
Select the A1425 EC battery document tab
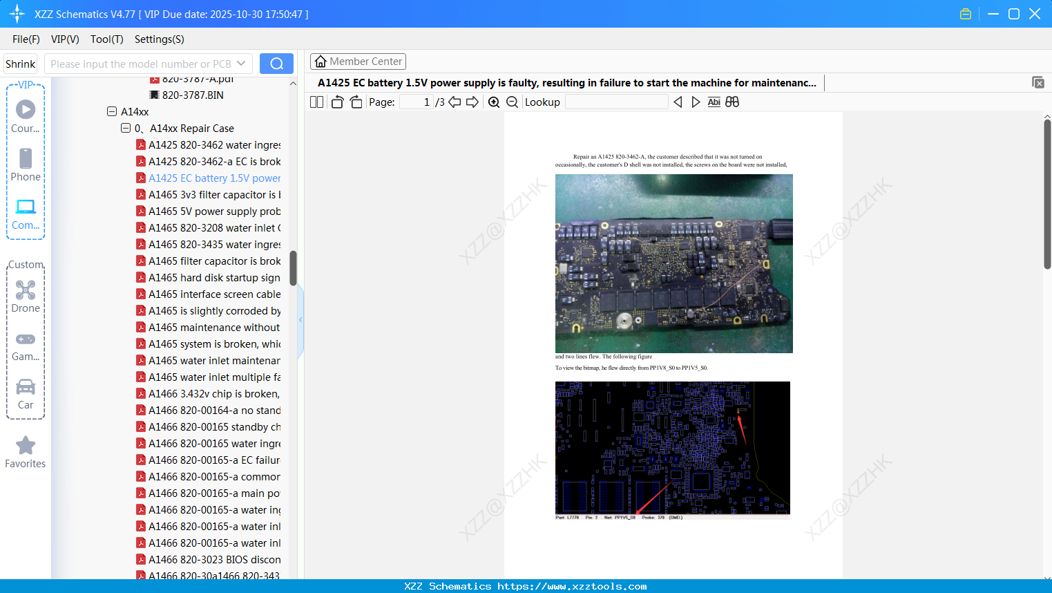tap(567, 83)
